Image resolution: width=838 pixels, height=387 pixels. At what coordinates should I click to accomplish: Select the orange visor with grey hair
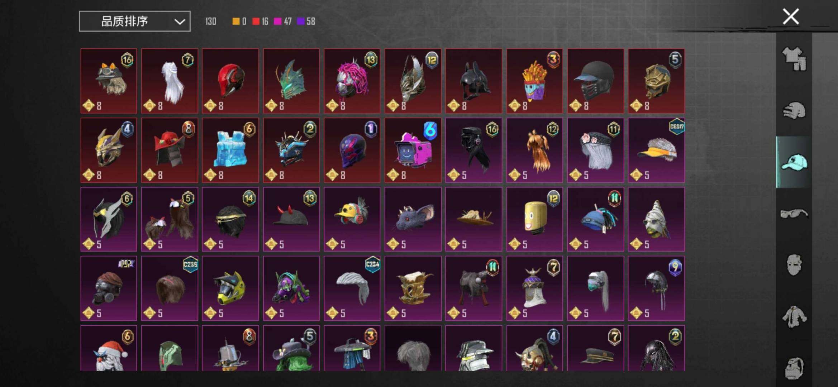click(x=656, y=150)
